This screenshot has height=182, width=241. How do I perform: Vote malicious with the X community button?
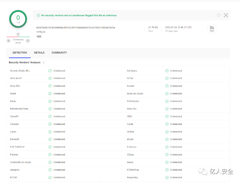coord(9,41)
